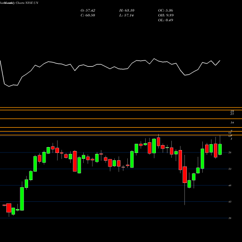
Task: Click the close price C: 60.50
Action: point(88,15)
